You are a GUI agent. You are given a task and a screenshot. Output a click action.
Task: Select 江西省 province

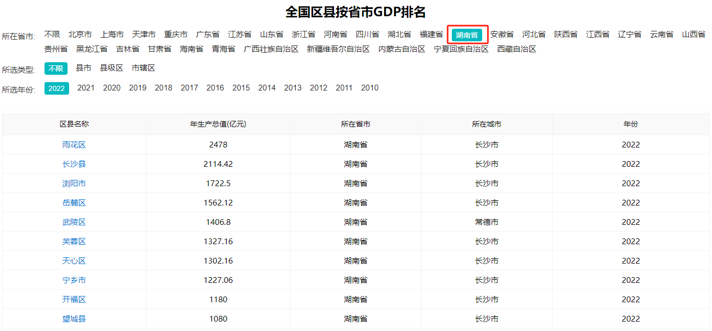click(597, 34)
